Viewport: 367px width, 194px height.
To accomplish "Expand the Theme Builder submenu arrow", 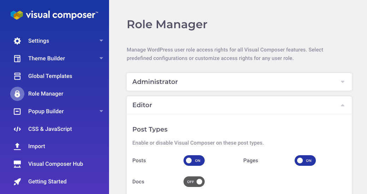I will coord(101,58).
